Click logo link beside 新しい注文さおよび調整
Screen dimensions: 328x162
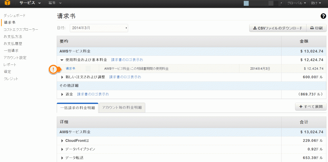pyautogui.click(x=125, y=77)
